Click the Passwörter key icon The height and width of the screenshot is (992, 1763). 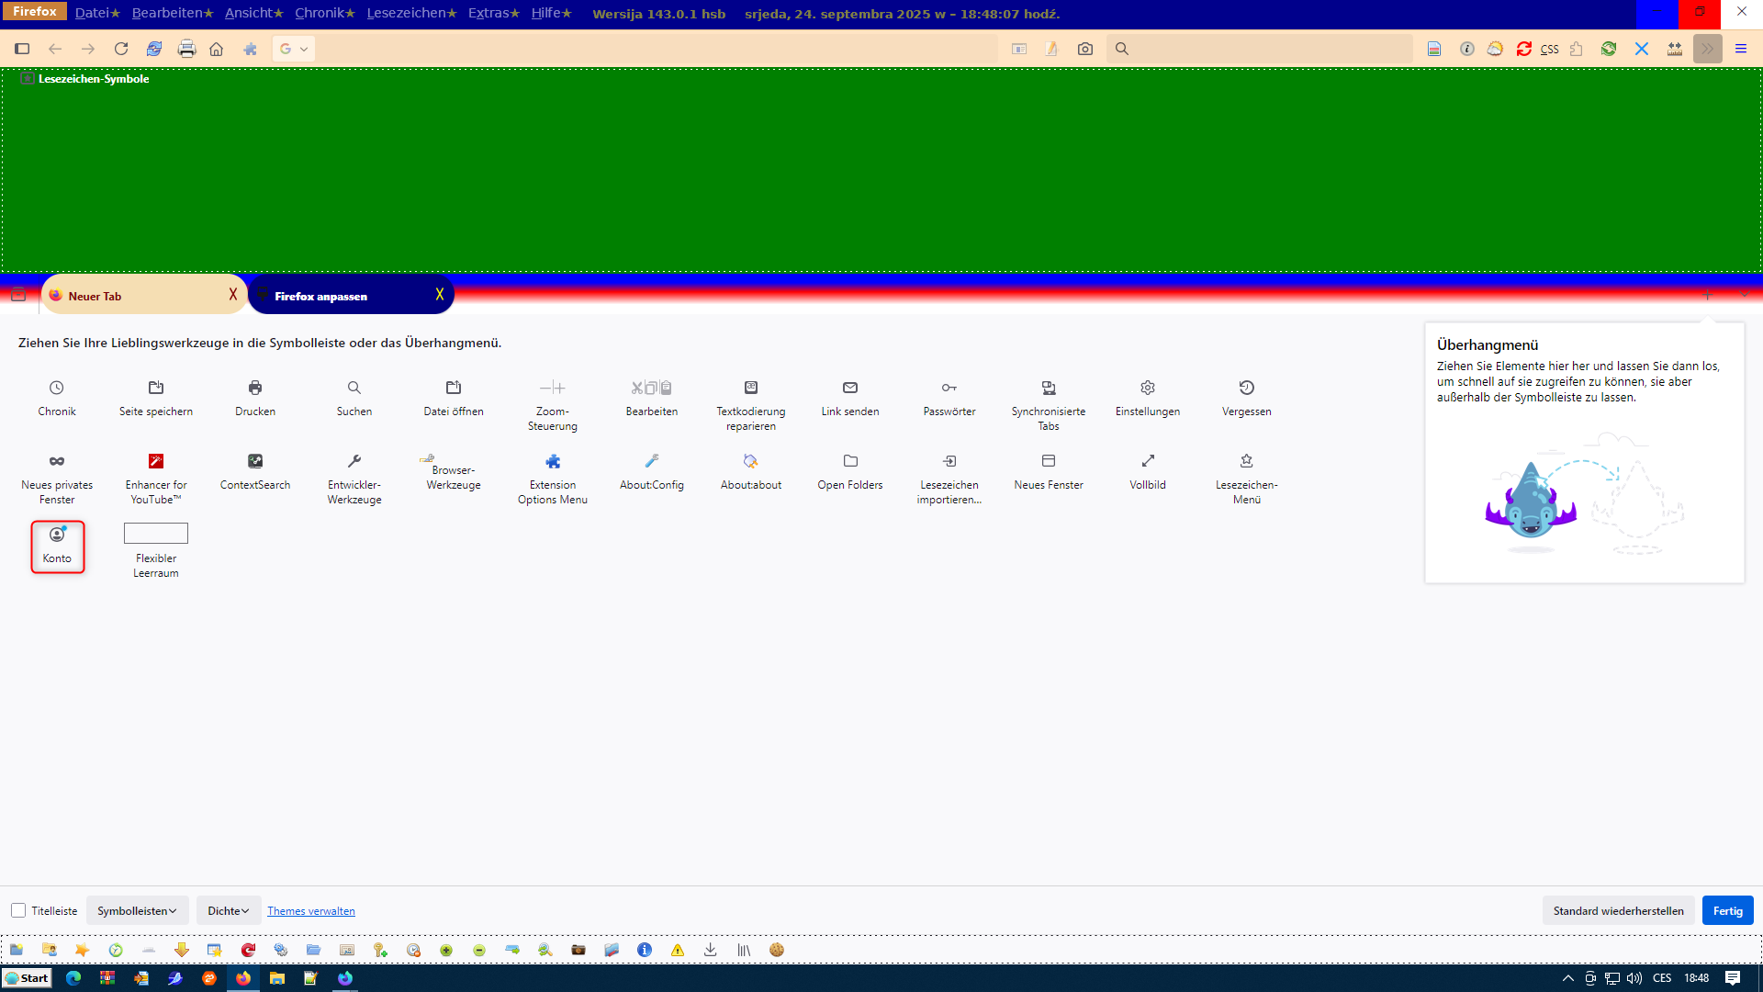pyautogui.click(x=949, y=388)
